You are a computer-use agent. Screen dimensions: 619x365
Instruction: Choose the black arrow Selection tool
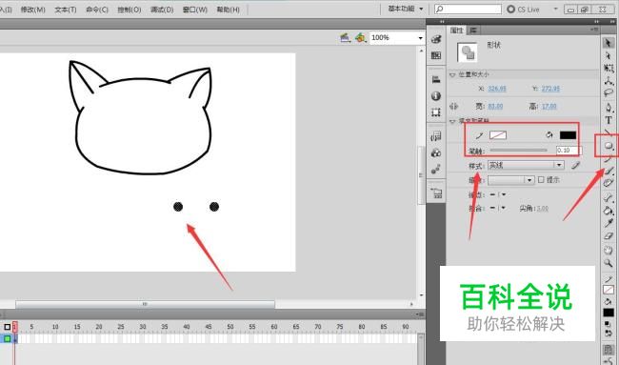[608, 43]
